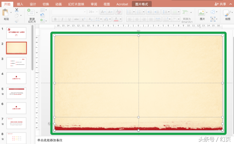Toggle subscript formatting

90,19
